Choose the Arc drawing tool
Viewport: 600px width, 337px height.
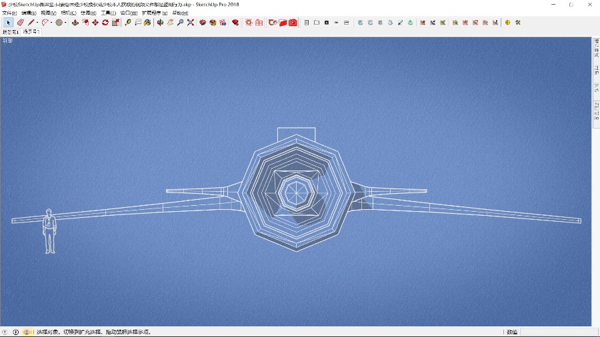pos(45,23)
